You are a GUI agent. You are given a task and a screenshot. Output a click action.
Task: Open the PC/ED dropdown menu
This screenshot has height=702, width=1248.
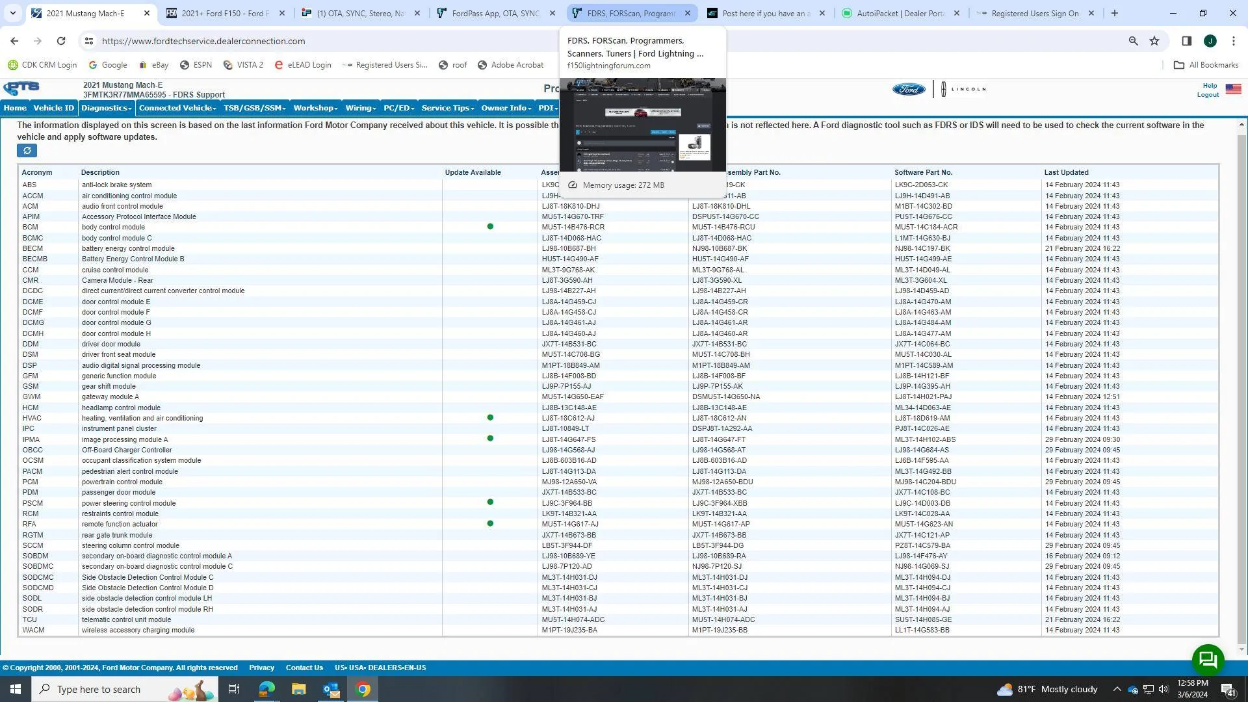point(398,108)
